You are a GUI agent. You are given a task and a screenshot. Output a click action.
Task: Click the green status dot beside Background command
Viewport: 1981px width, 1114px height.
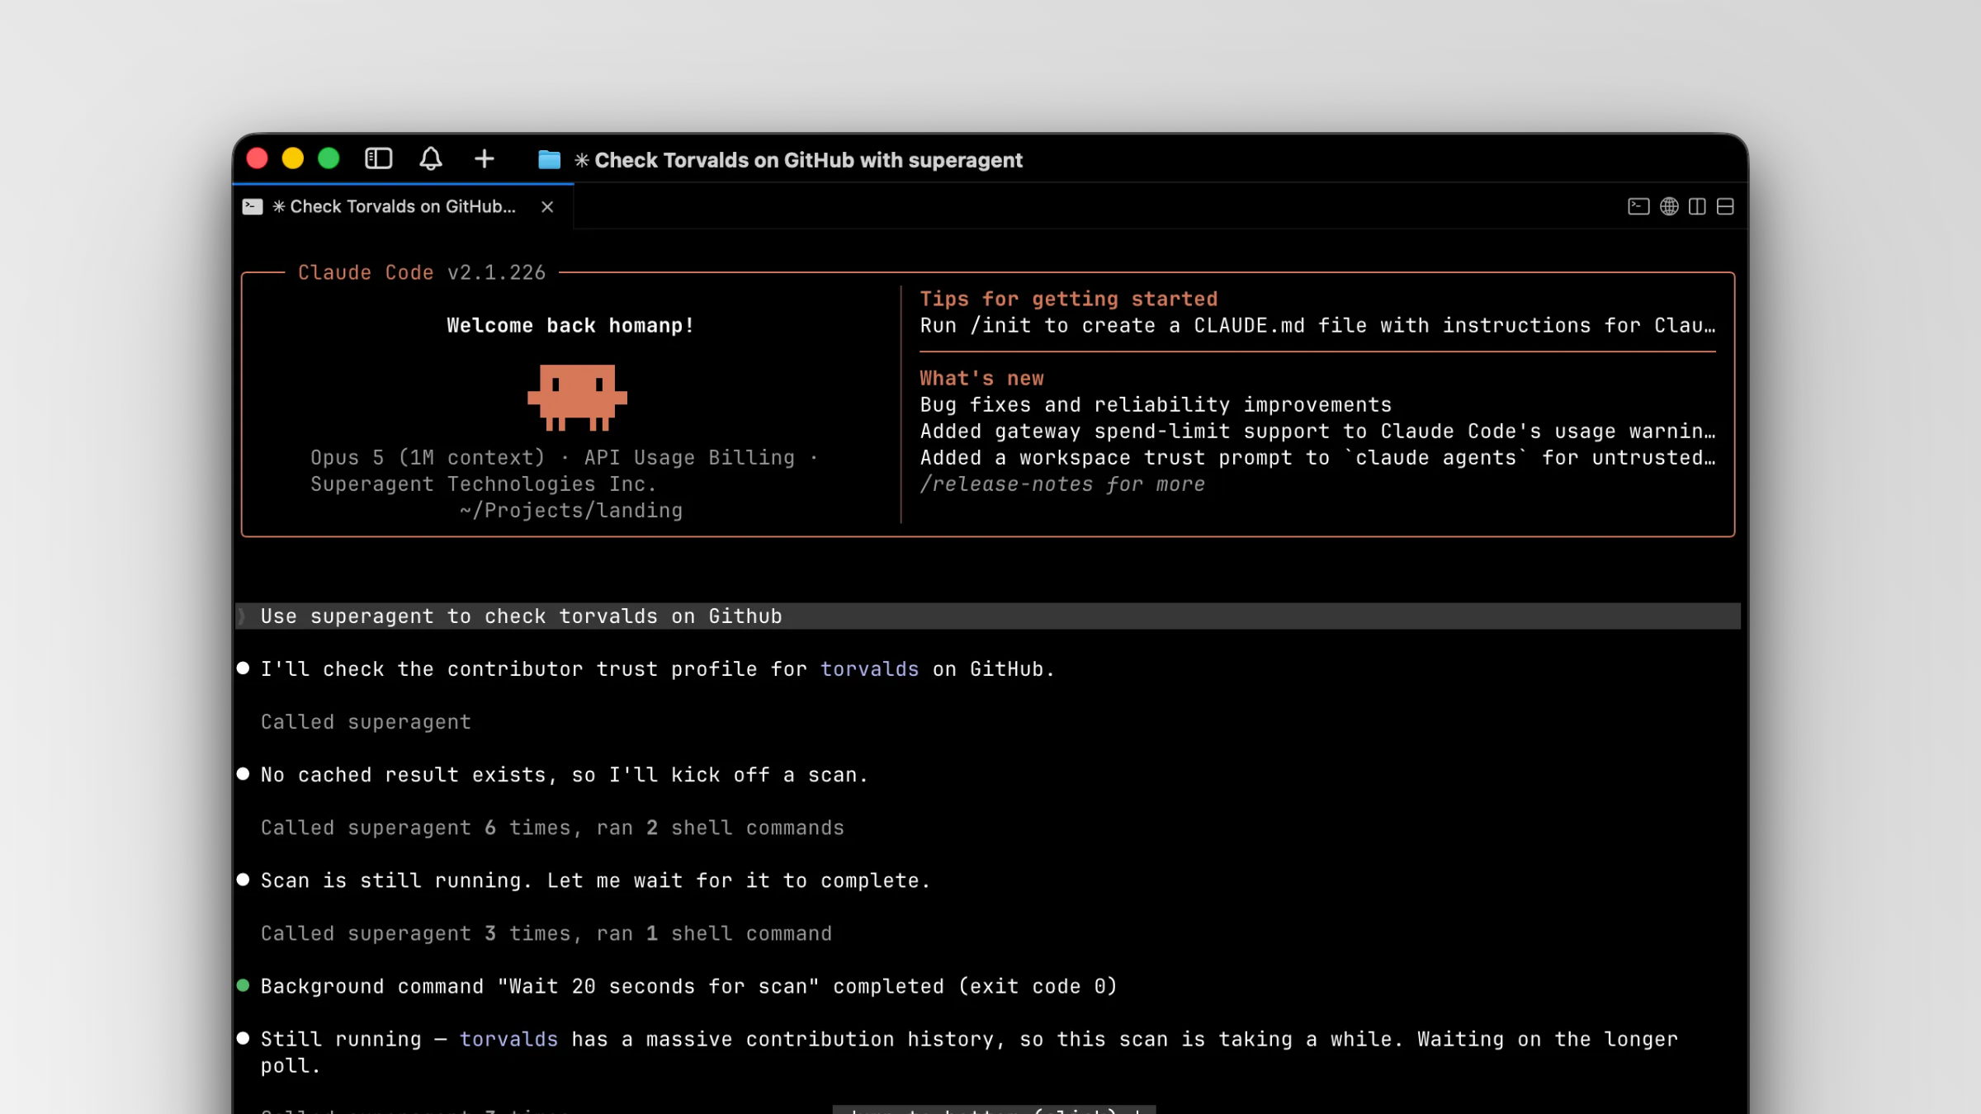[243, 984]
